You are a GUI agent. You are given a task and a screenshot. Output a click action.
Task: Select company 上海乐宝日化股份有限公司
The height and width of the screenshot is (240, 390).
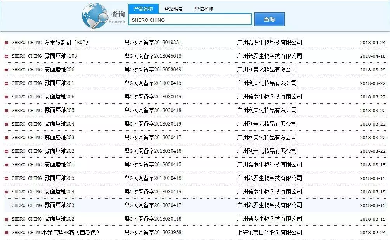pos(269,233)
